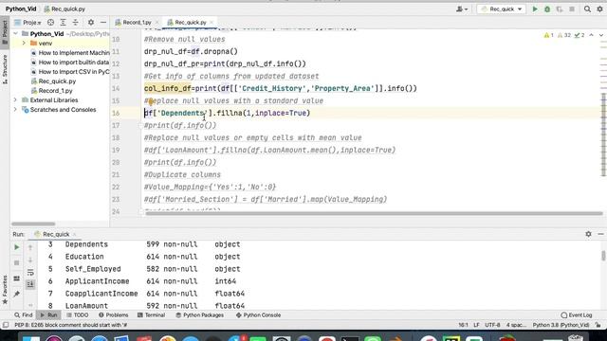Open the Rec_quick run configuration dropdown
Viewport: 607px width, 341px height.
502,9
